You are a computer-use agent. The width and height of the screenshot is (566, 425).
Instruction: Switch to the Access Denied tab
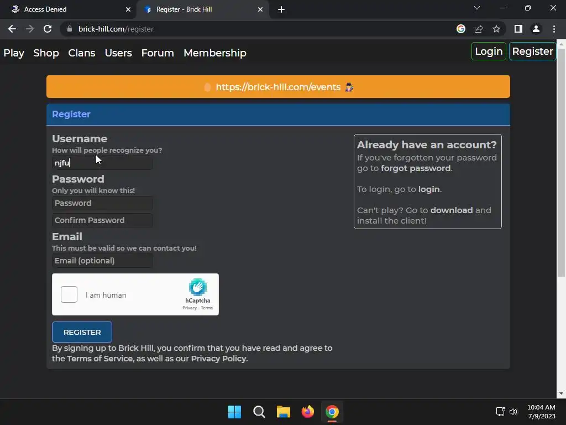pos(68,9)
